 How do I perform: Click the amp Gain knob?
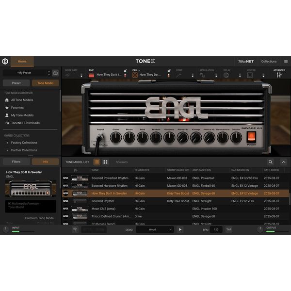coord(116,138)
